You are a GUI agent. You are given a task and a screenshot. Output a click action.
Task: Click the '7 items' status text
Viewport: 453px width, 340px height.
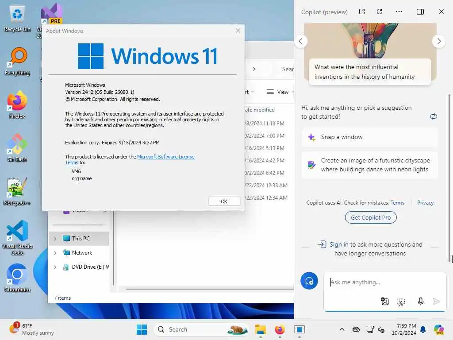[62, 298]
